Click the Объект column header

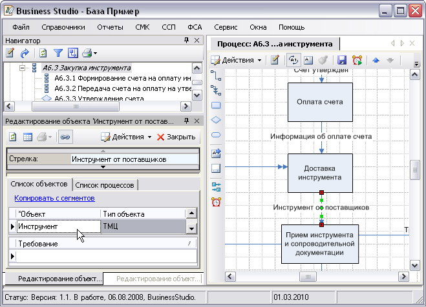click(x=58, y=214)
